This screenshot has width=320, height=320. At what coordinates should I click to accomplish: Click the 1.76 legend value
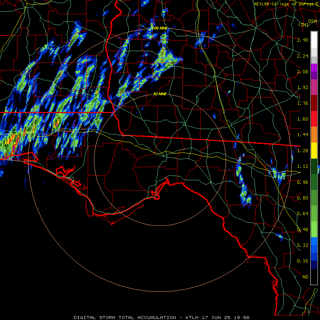pyautogui.click(x=303, y=103)
